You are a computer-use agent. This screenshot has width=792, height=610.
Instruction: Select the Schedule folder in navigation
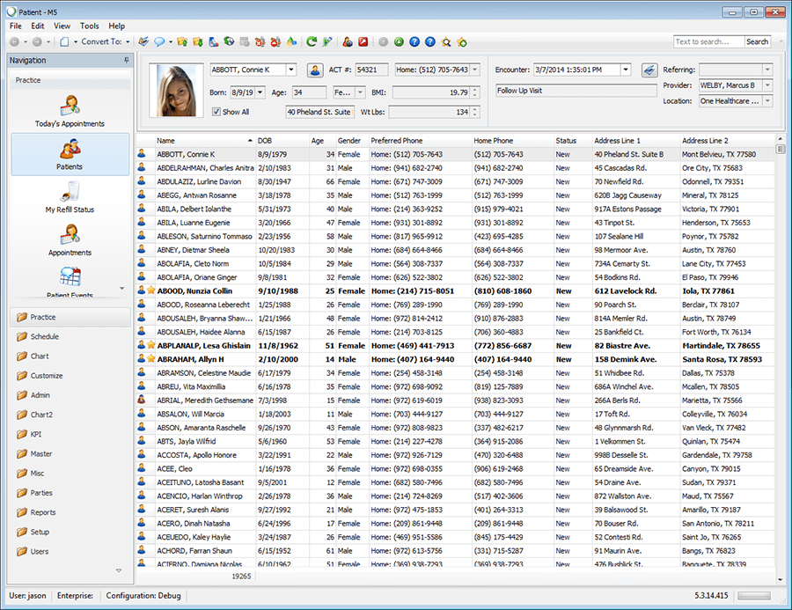[x=44, y=336]
